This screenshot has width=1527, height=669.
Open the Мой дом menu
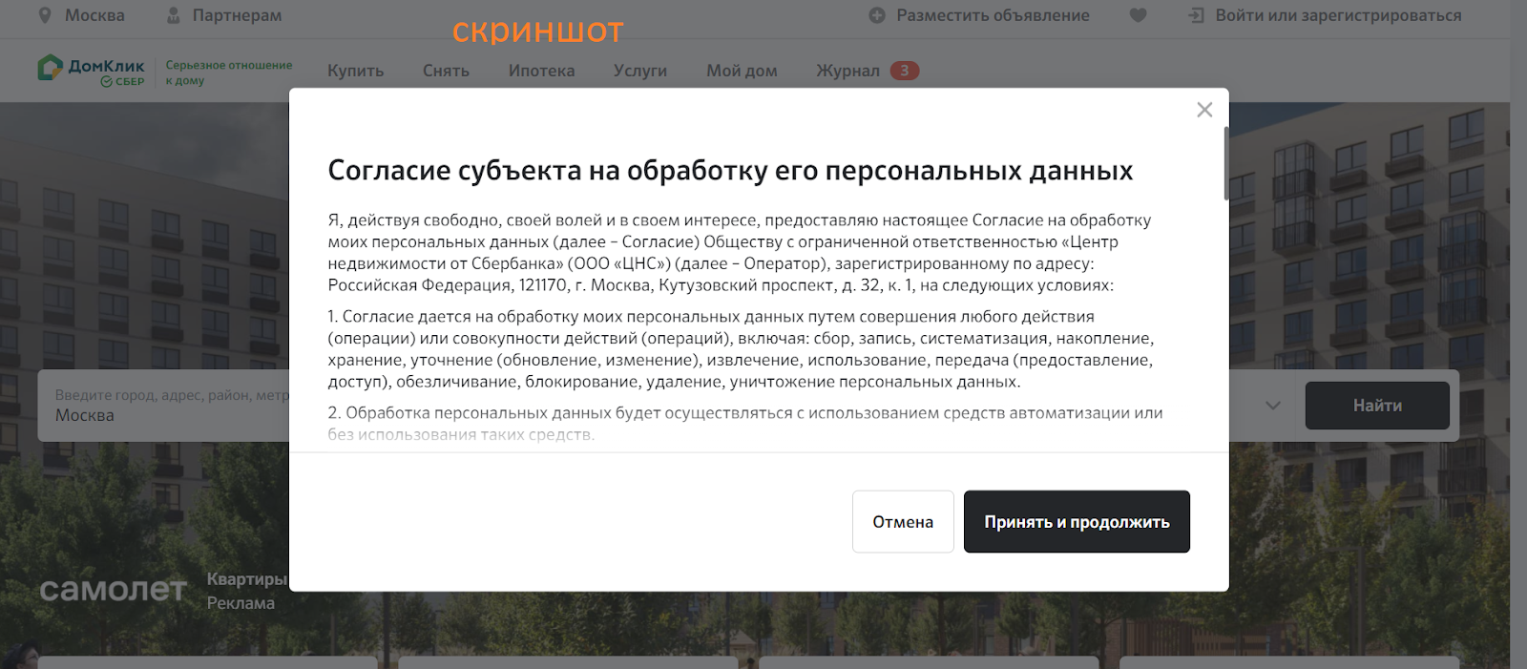pyautogui.click(x=742, y=71)
